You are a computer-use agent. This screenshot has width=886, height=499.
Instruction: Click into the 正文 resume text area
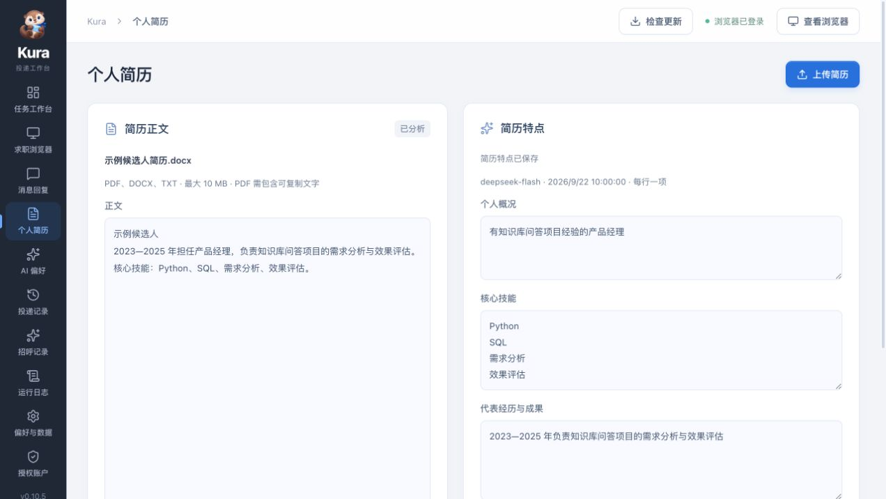pos(267,358)
